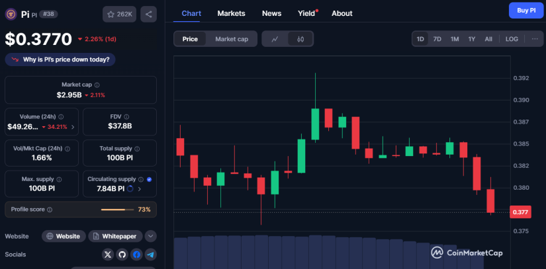Image resolution: width=546 pixels, height=269 pixels.
Task: Click the $0.3770 price text
Action: 38,39
